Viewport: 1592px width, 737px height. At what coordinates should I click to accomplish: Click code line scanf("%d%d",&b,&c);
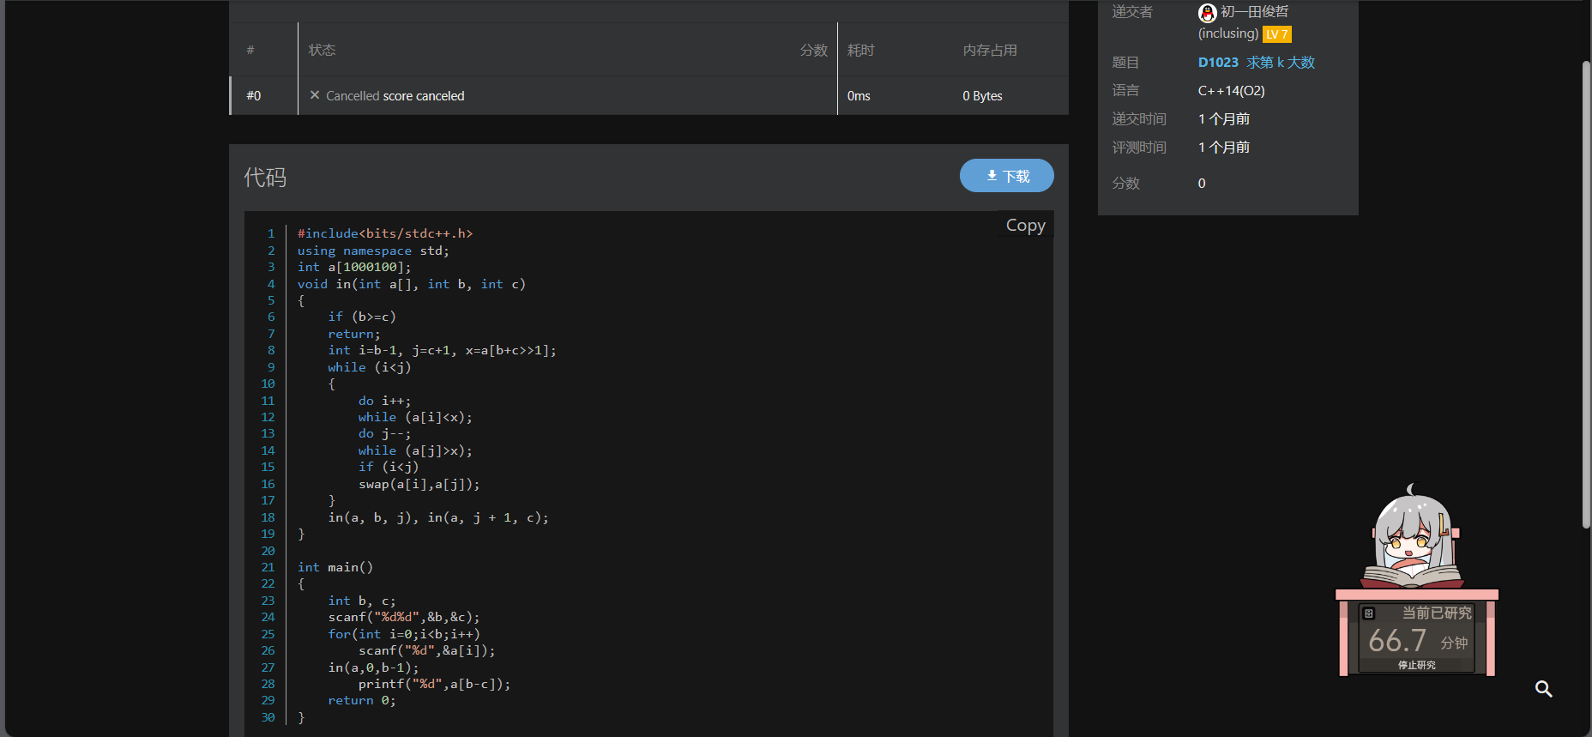(404, 617)
